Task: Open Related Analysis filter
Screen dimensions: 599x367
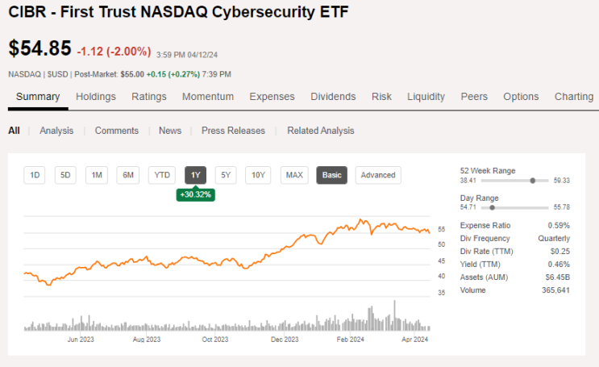Action: click(320, 131)
